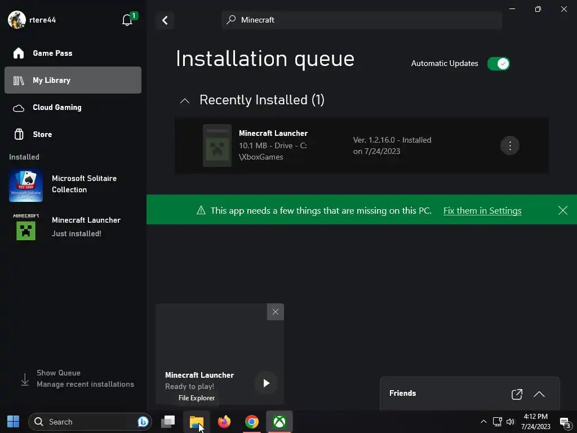Open Bing chat icon in search box

[x=143, y=422]
